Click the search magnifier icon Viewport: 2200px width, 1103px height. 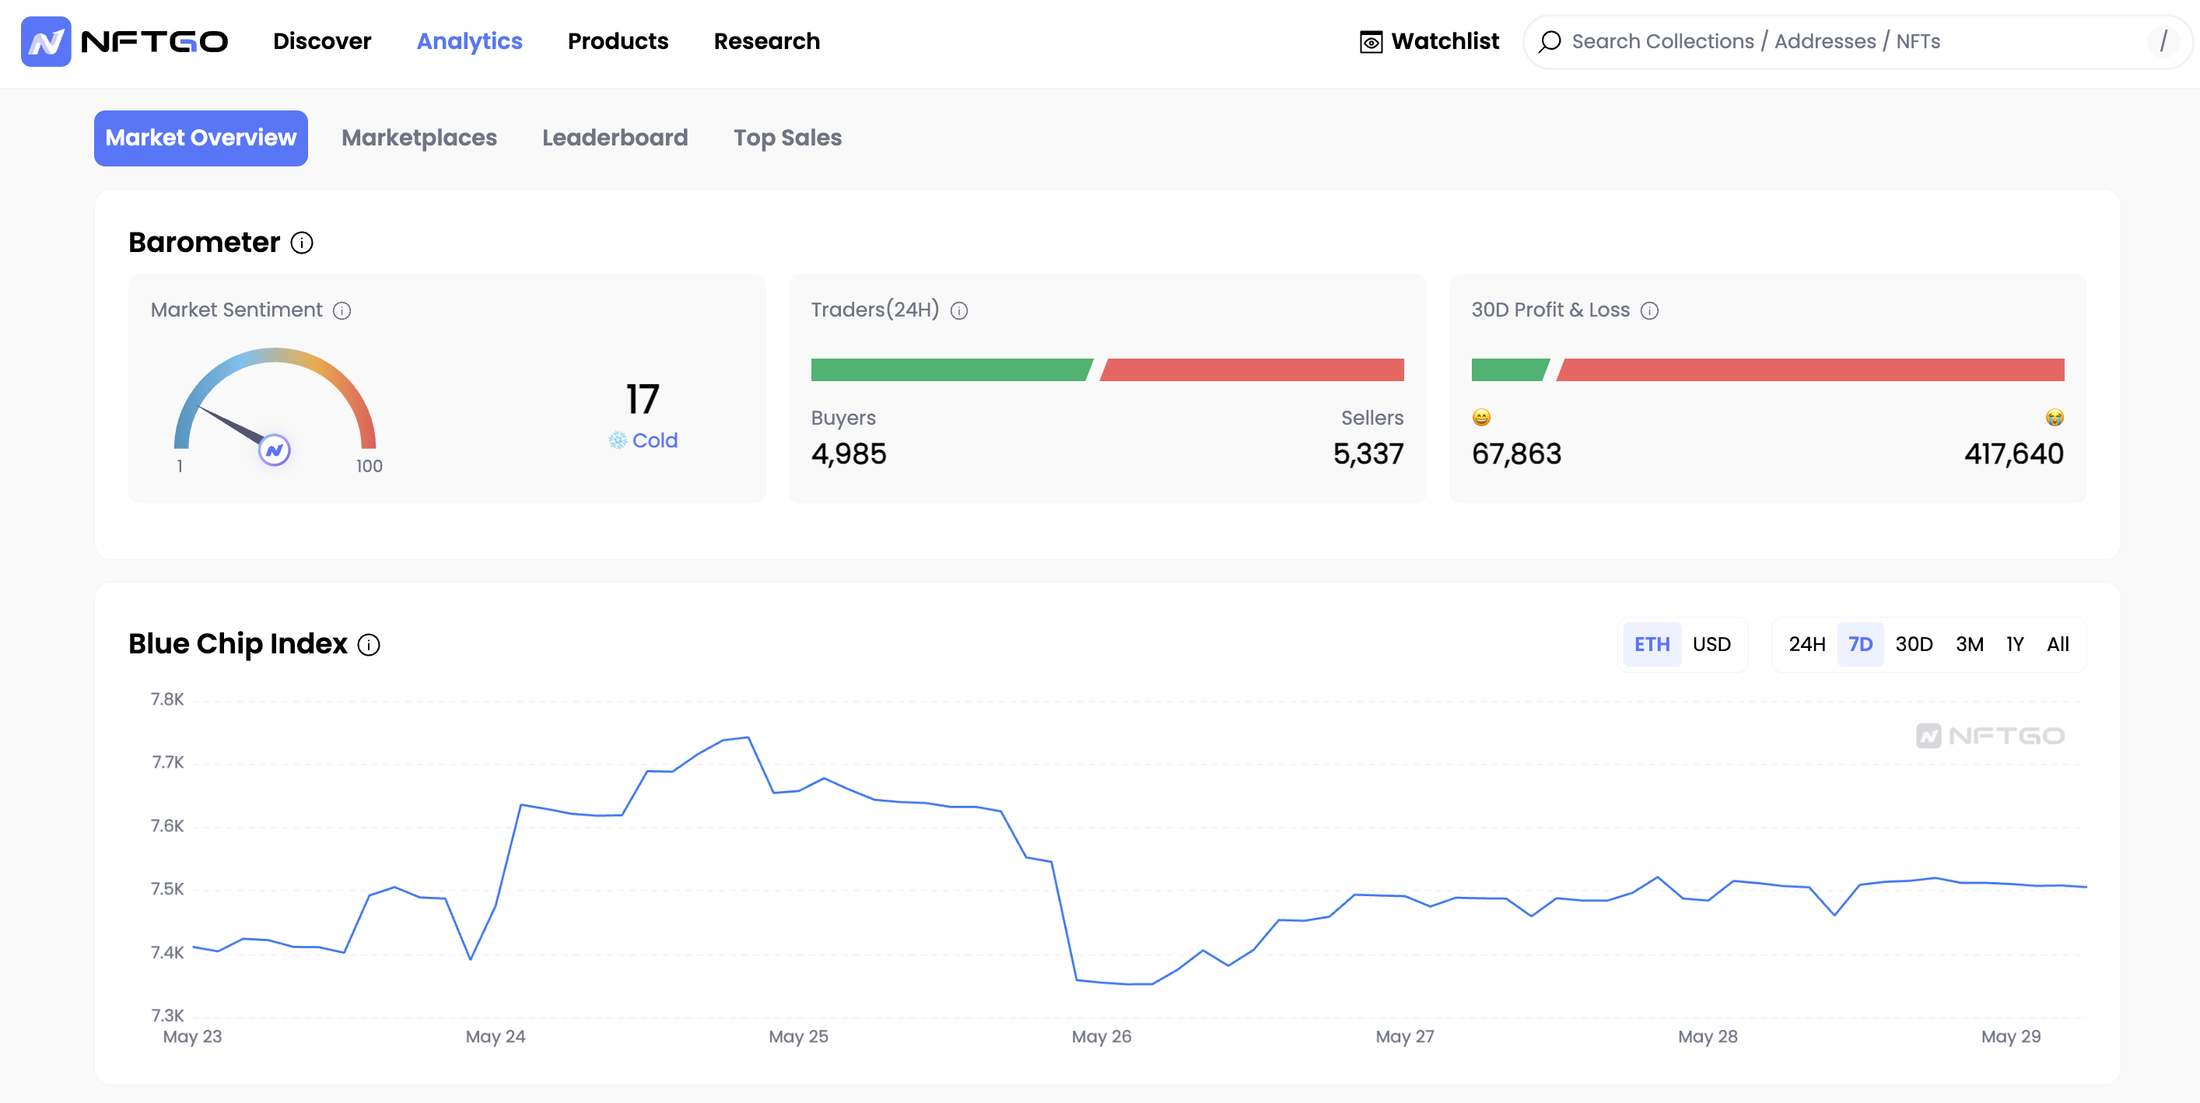coord(1549,42)
